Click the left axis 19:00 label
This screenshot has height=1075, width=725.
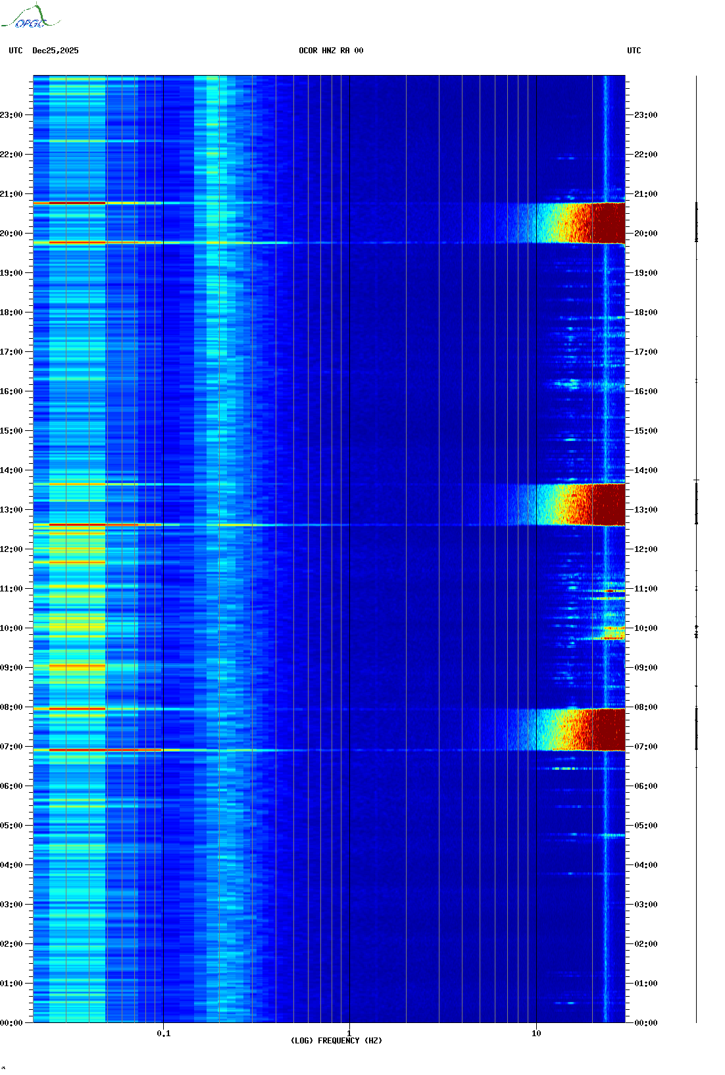click(x=11, y=273)
